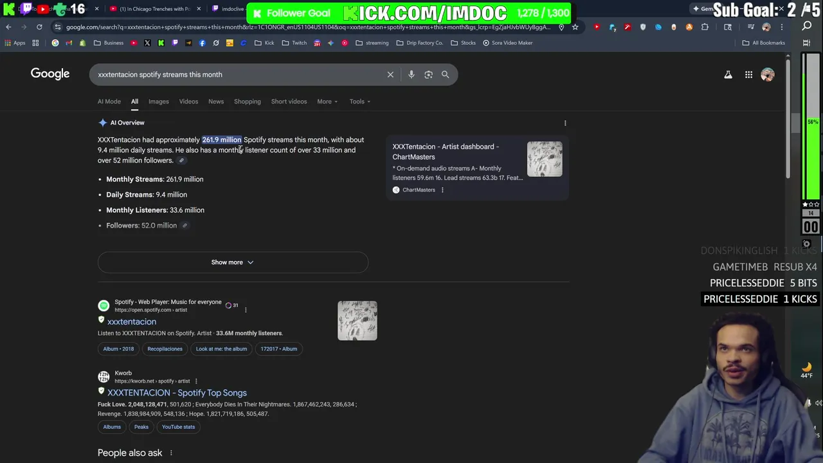This screenshot has height=463, width=823.
Task: Open the Tools dropdown
Action: pos(360,102)
